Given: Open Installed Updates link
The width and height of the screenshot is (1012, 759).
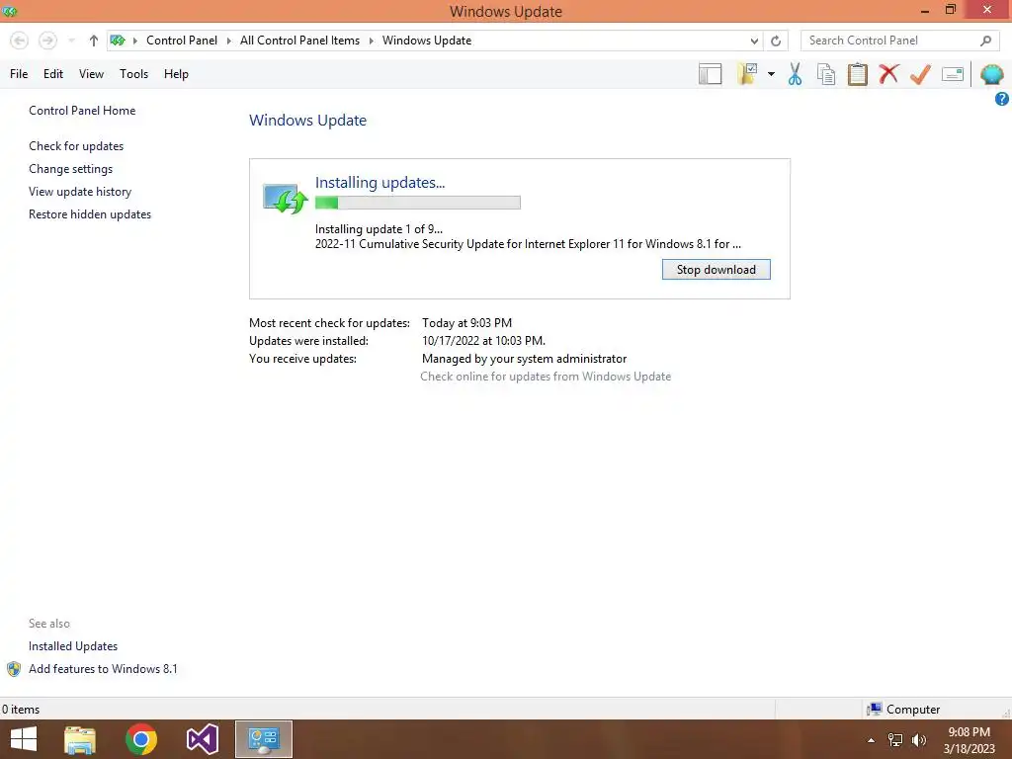Looking at the screenshot, I should pos(73,646).
